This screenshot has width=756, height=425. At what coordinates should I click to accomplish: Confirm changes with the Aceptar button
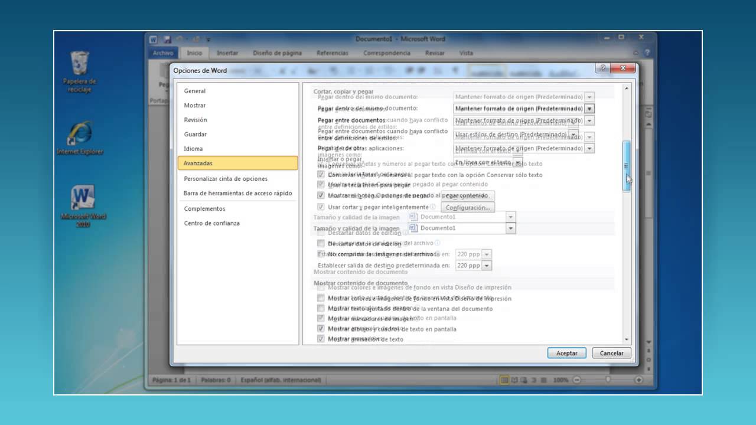pos(566,352)
